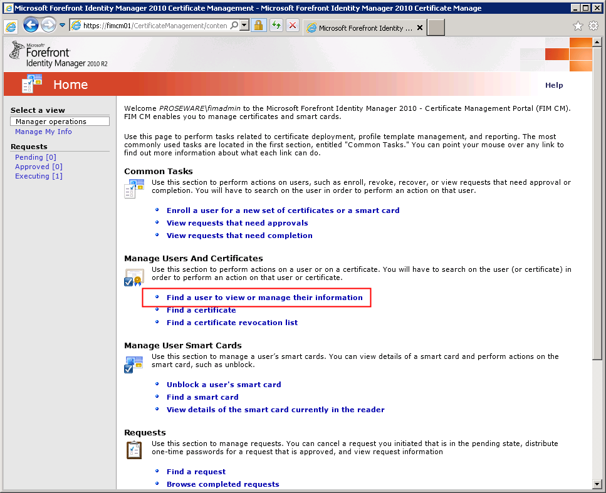The image size is (606, 493).
Task: Click Find a user to view or manage
Action: (x=264, y=298)
